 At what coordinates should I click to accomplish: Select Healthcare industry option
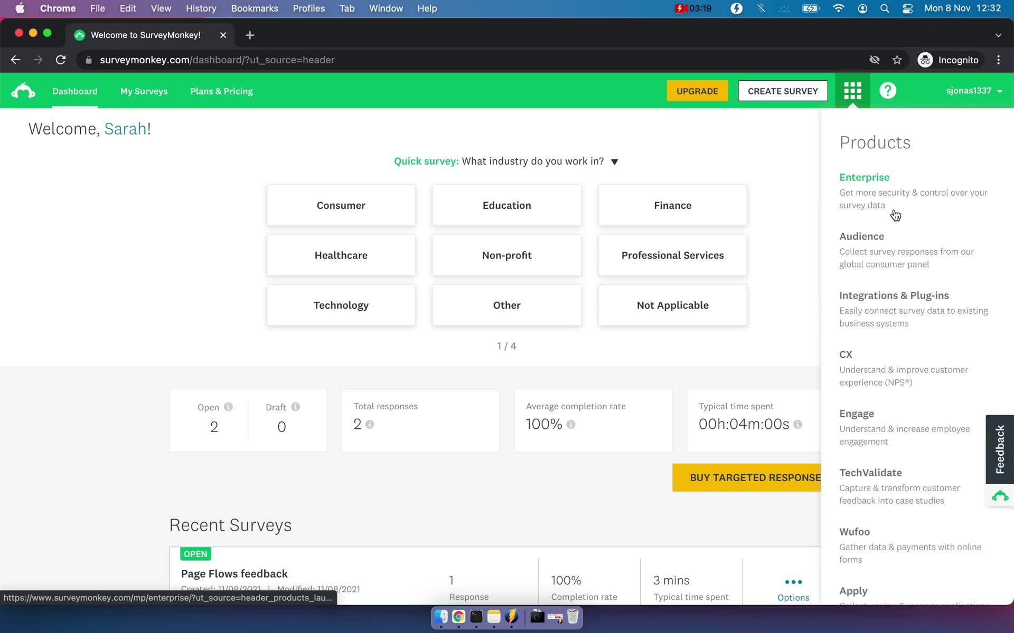[341, 255]
